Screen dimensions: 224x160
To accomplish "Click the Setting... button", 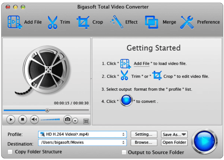I will click(x=144, y=134).
